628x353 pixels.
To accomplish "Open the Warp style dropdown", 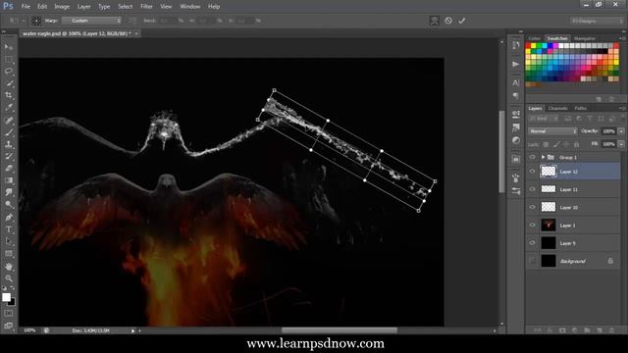I will (x=91, y=21).
